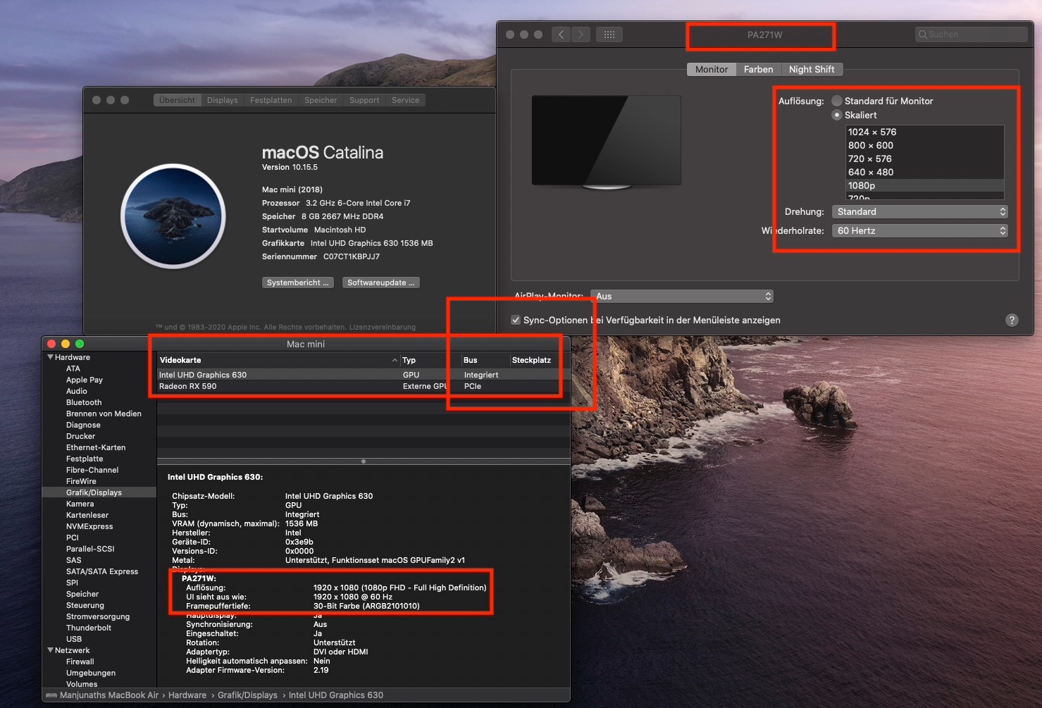
Task: Open the Übersicht tab in About This Mac
Action: point(177,100)
